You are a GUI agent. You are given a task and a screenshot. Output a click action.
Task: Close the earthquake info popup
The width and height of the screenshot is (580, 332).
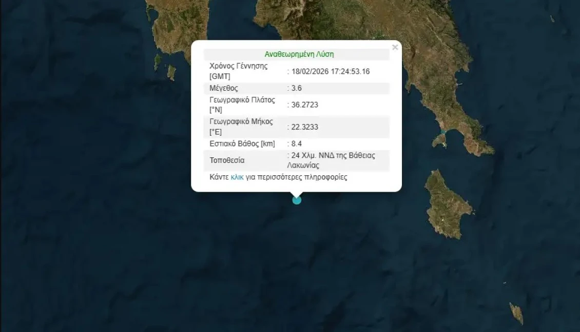pos(395,48)
